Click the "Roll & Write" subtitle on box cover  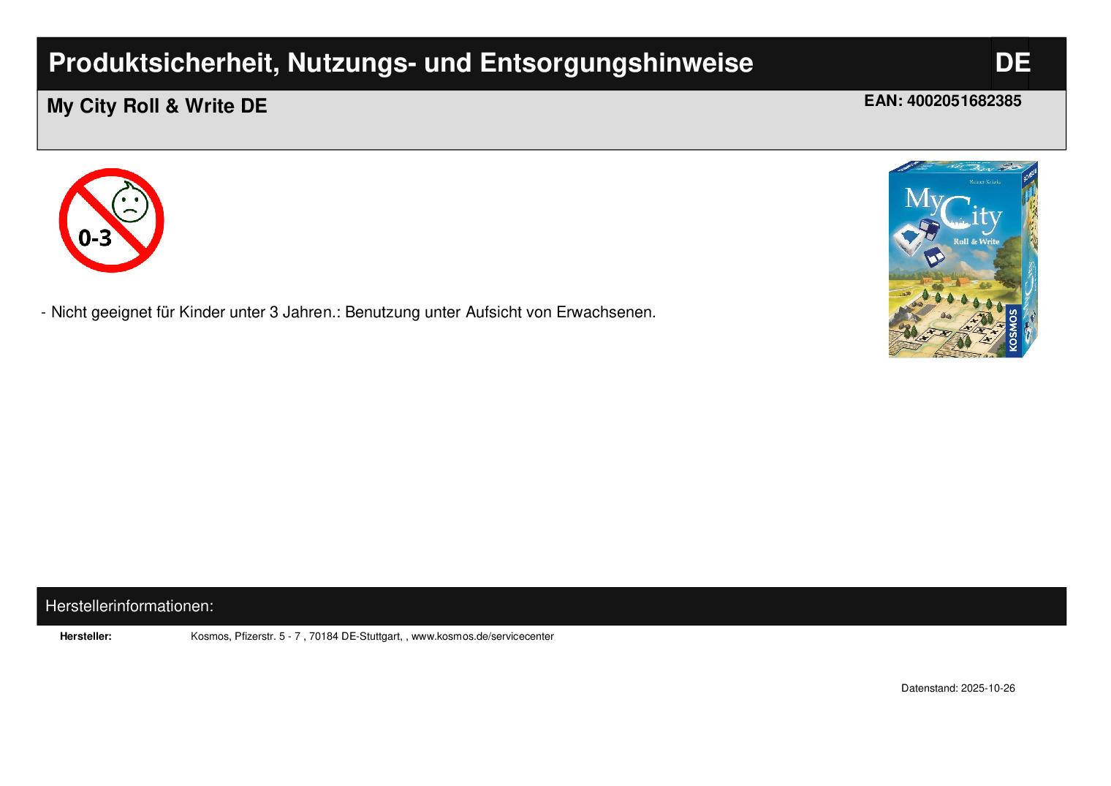pos(975,241)
